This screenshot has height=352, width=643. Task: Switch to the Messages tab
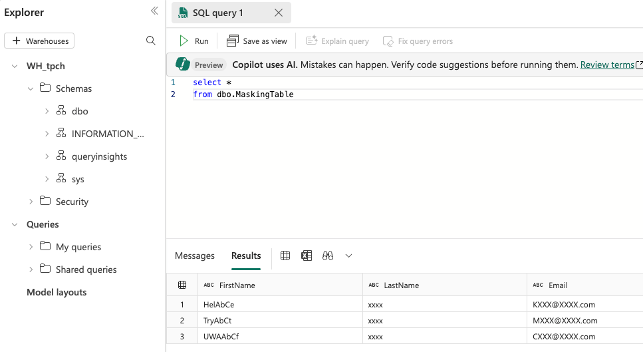coord(194,256)
